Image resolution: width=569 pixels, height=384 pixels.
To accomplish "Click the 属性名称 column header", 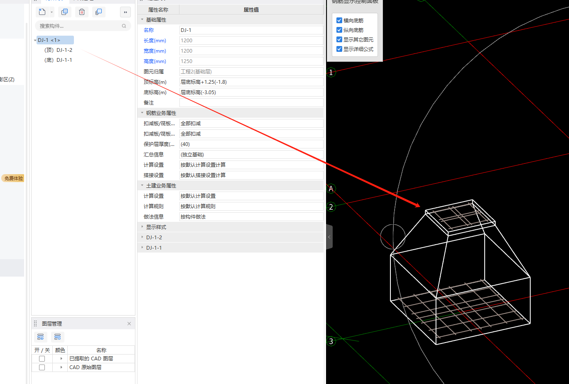I will coord(158,10).
